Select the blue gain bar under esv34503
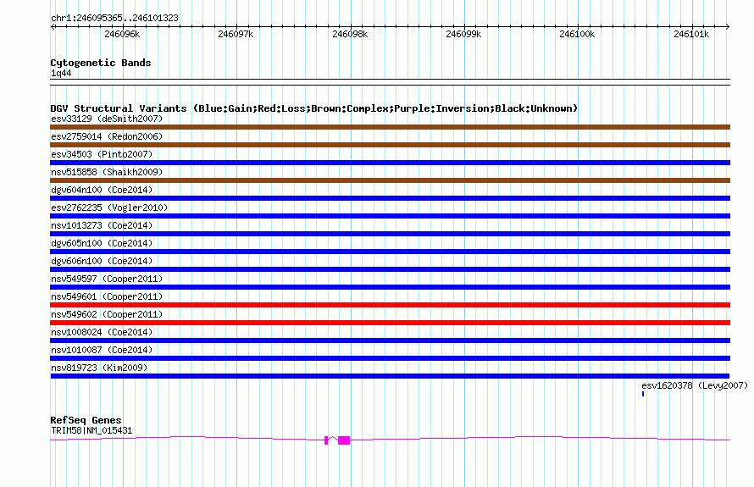This screenshot has width=754, height=487. tap(390, 163)
